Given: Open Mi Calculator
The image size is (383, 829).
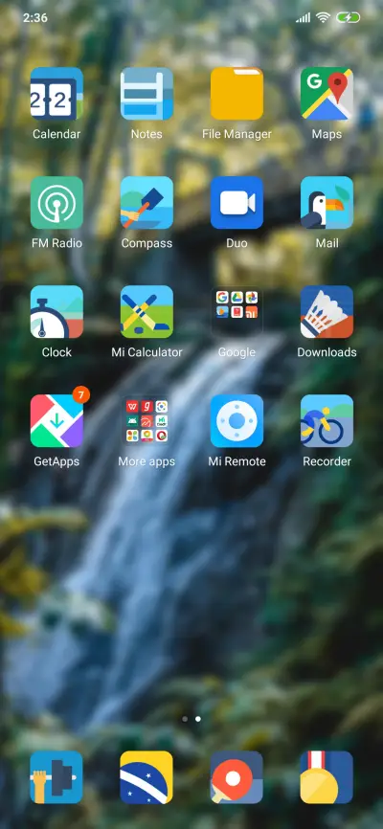Looking at the screenshot, I should tap(146, 312).
